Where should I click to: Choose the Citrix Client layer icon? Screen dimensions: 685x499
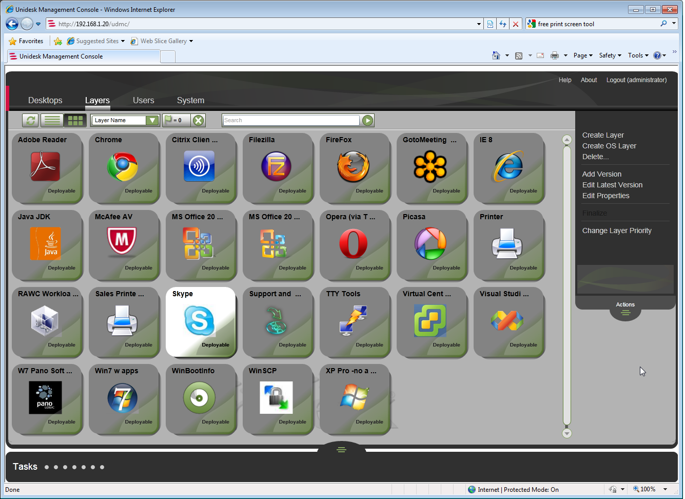click(x=199, y=166)
